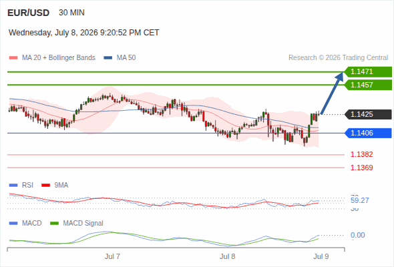
Task: Click the RSI legend color marker
Action: coord(13,186)
